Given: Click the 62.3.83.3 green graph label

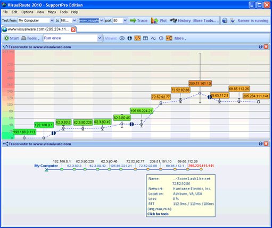Looking at the screenshot, I should [x=63, y=122].
